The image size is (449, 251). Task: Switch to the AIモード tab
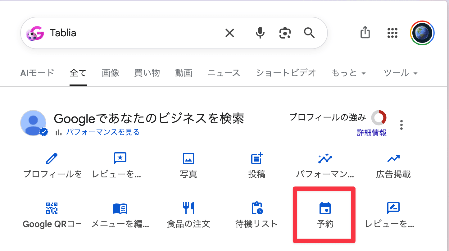37,73
